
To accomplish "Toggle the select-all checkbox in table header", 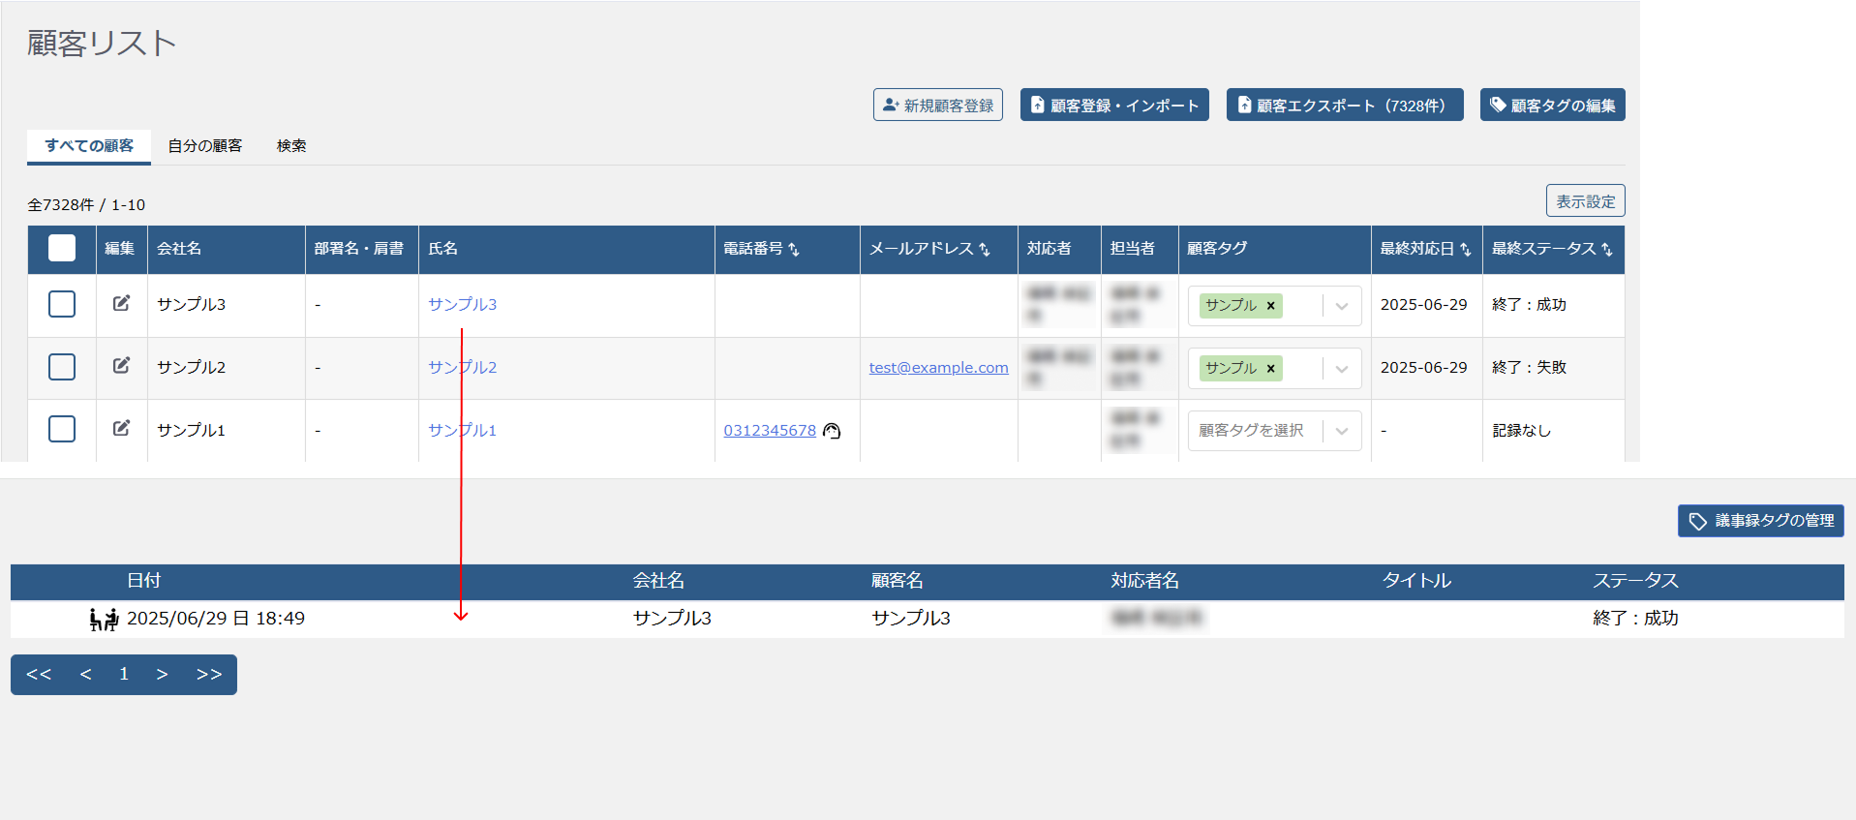I will click(62, 249).
